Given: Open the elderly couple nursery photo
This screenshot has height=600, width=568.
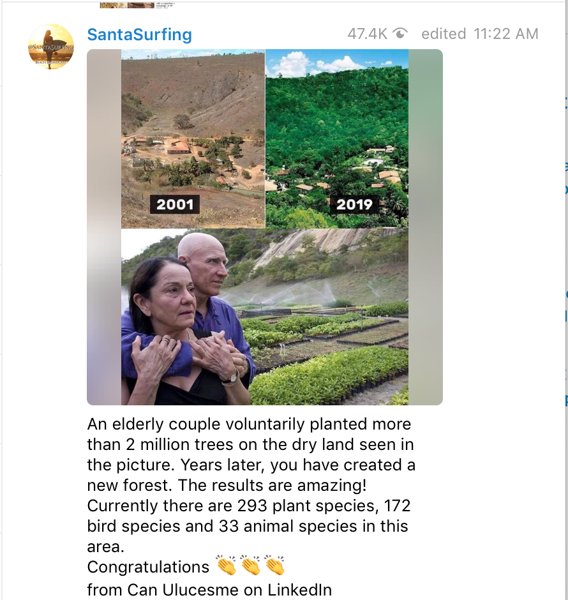Looking at the screenshot, I should (x=264, y=317).
